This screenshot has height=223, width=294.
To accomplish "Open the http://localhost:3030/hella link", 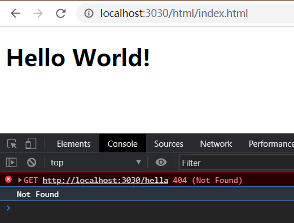I will click(x=106, y=180).
